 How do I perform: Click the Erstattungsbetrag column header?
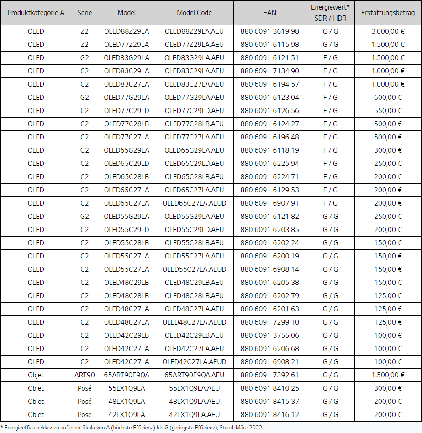388,13
